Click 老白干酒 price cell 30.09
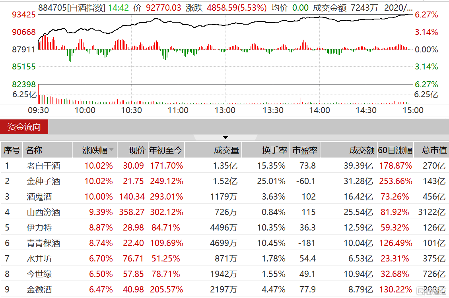This screenshot has width=449, height=298. click(x=134, y=166)
